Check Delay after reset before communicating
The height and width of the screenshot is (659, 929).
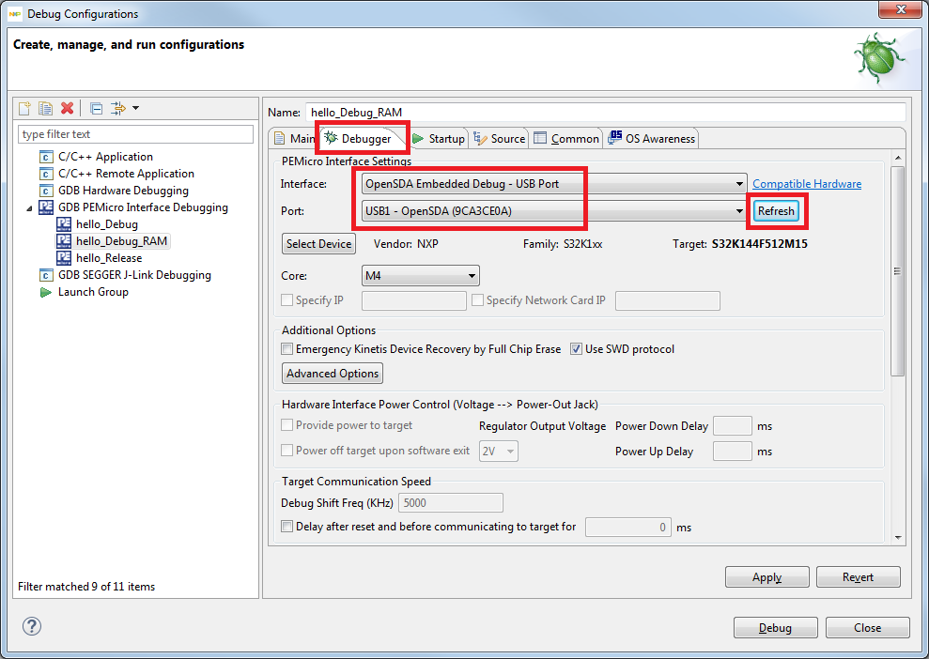(287, 527)
